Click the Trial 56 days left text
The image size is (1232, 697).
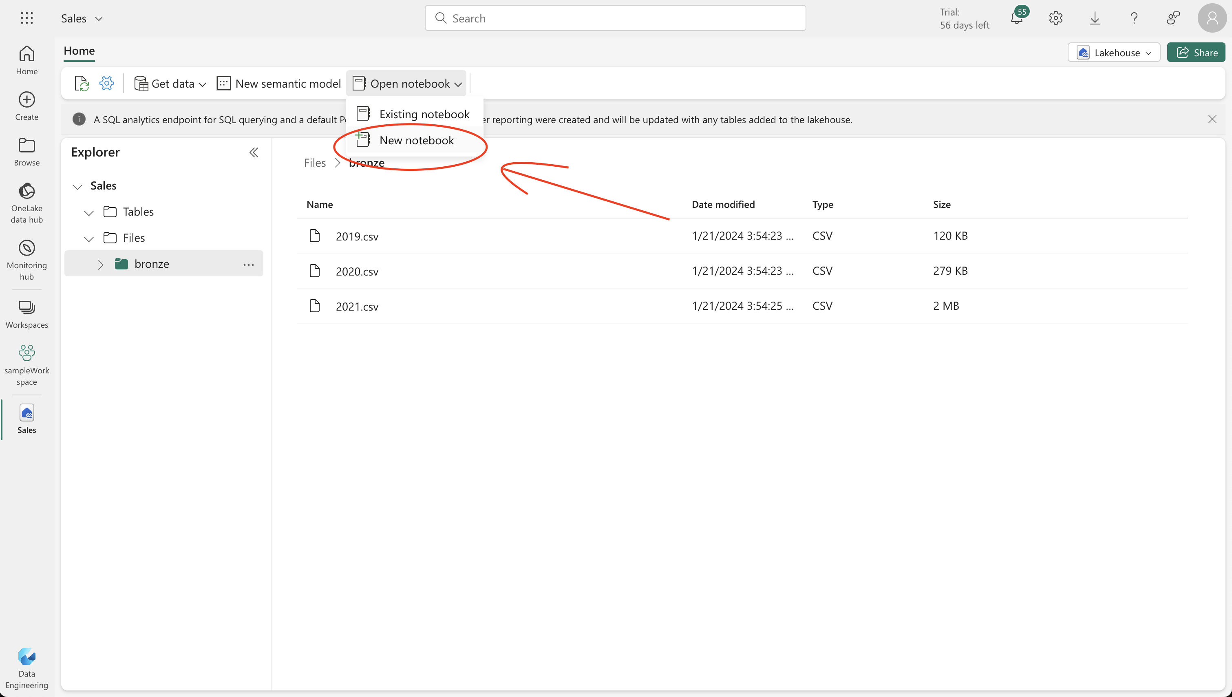964,18
